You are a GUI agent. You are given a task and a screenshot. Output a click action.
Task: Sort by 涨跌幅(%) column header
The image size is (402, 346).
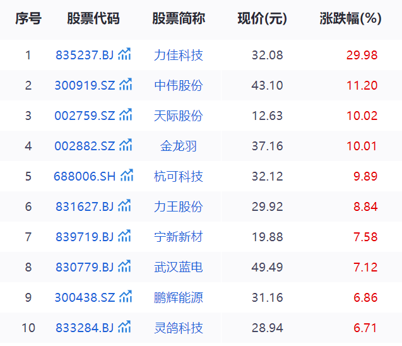tap(350, 19)
